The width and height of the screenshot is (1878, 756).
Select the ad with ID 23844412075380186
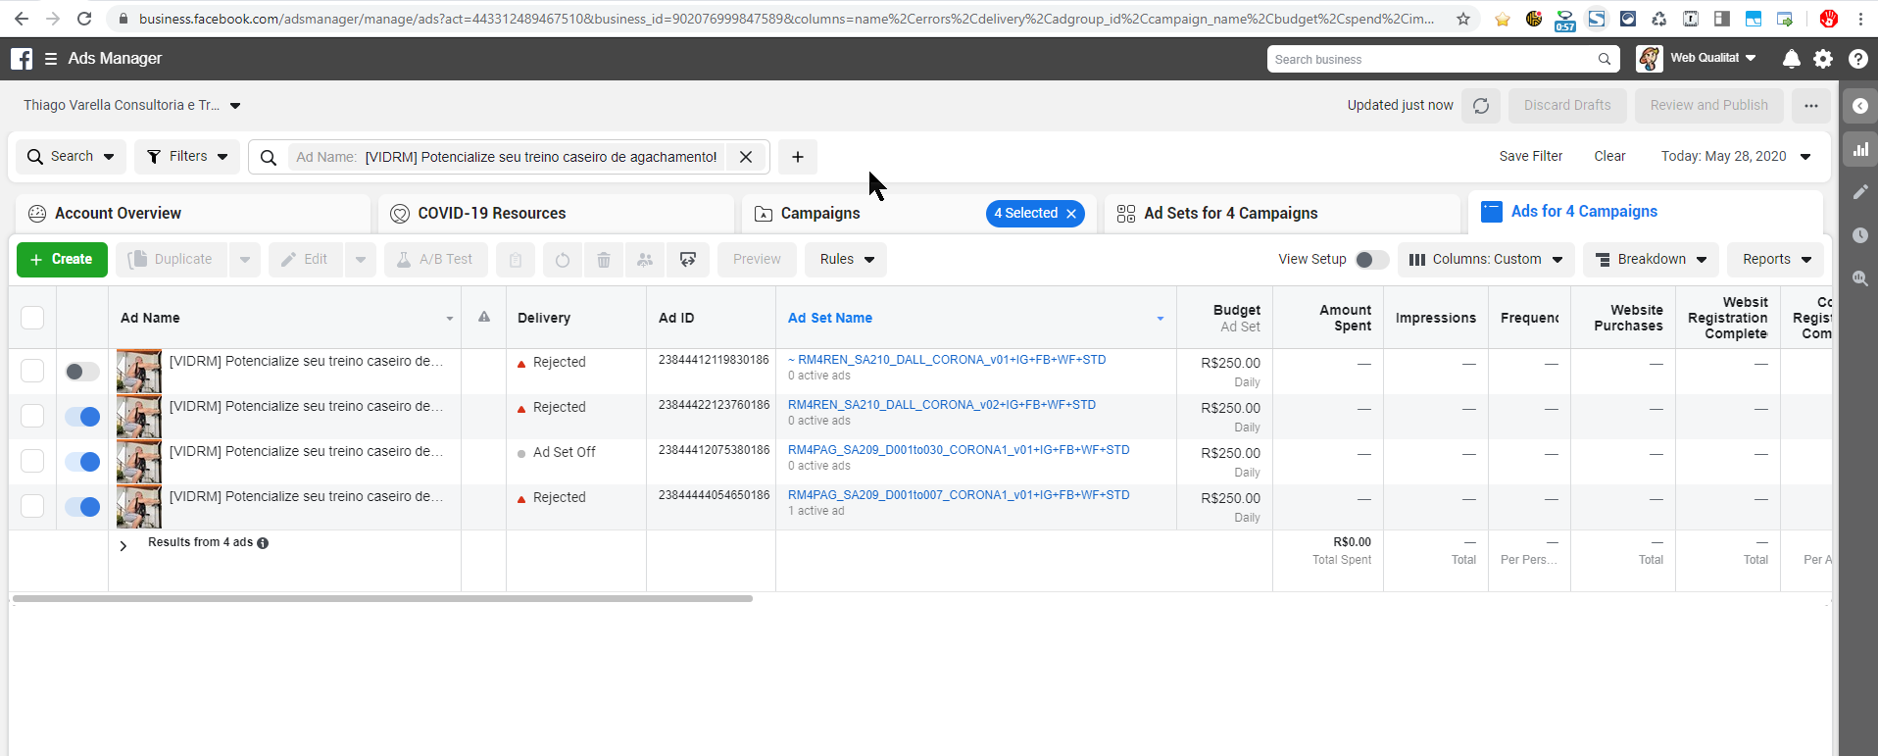(x=32, y=461)
